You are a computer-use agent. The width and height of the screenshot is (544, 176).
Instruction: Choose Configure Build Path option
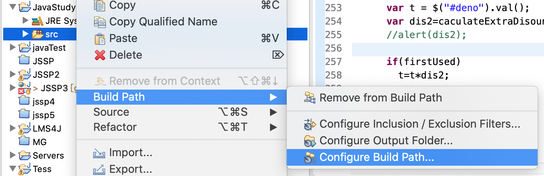(376, 157)
